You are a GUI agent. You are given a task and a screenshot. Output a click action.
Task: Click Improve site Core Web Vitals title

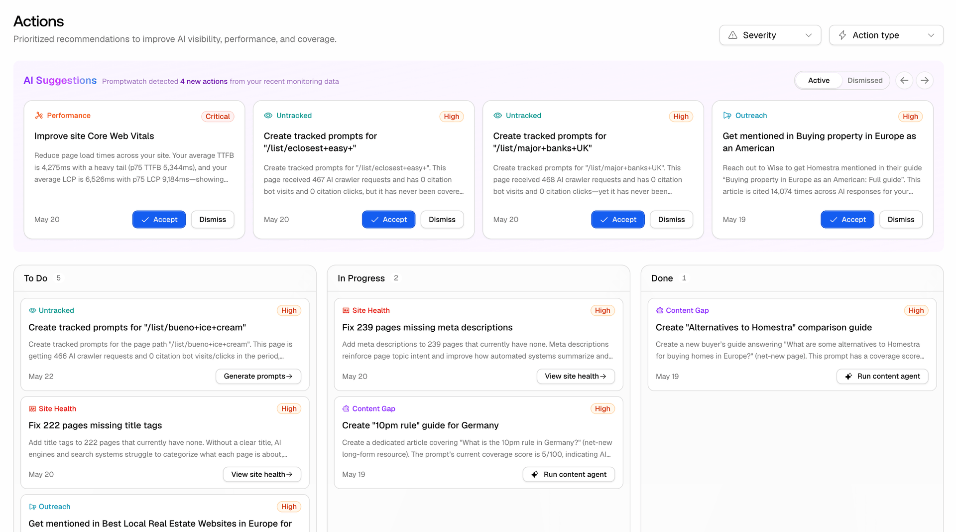[x=94, y=136]
